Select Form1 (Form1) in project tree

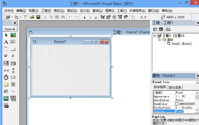182,44
